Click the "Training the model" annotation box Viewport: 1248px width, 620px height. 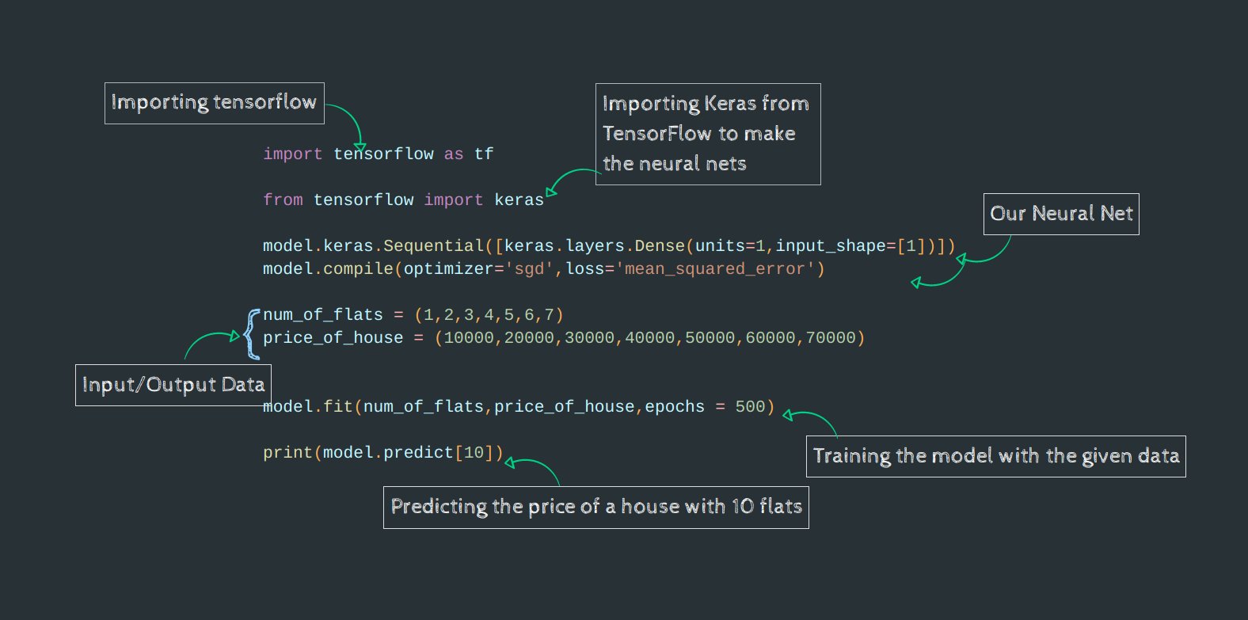[995, 456]
